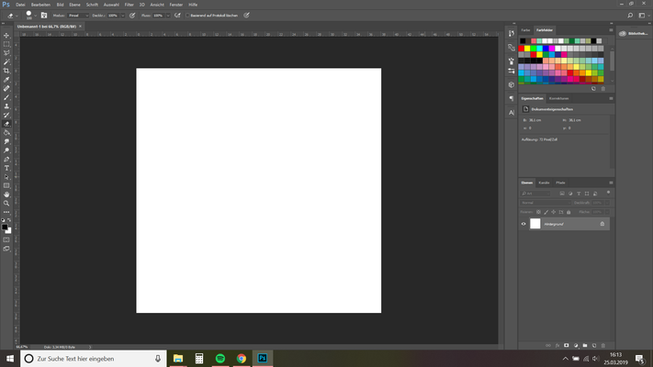Select the Path Selection tool
Viewport: 653px width, 367px height.
point(6,177)
